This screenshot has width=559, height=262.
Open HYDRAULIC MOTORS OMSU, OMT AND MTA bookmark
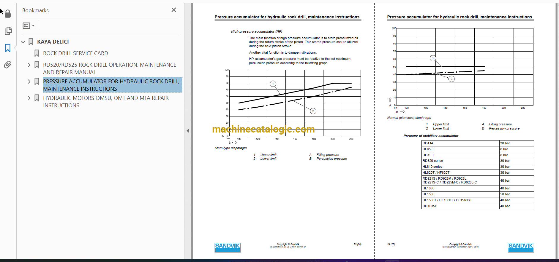coord(106,102)
